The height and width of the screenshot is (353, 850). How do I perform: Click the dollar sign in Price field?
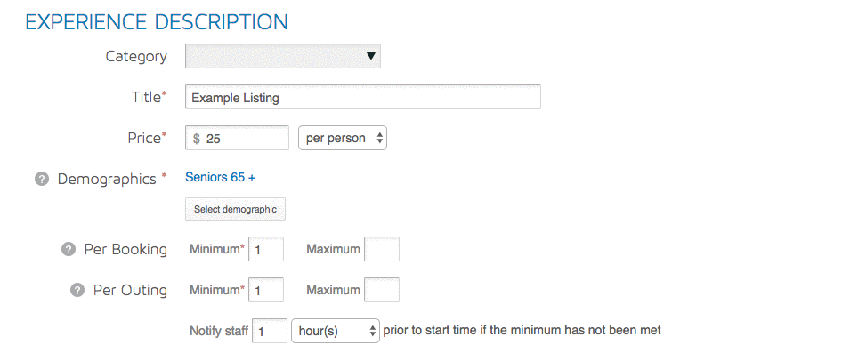[x=196, y=139]
